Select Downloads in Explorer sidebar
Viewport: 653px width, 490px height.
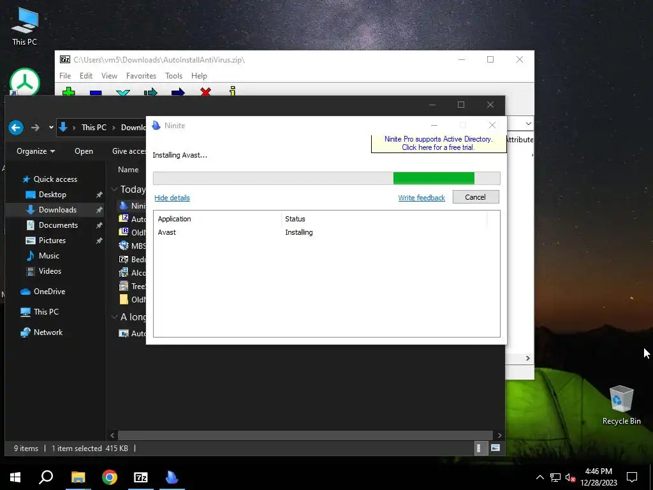tap(57, 210)
